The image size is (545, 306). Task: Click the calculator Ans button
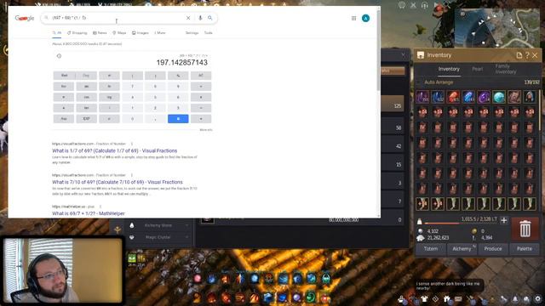click(64, 119)
